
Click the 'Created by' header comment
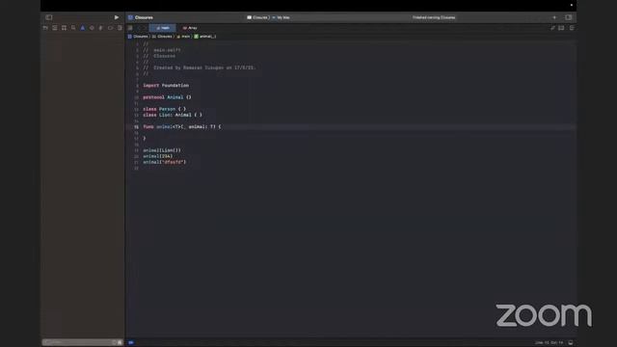[200, 67]
